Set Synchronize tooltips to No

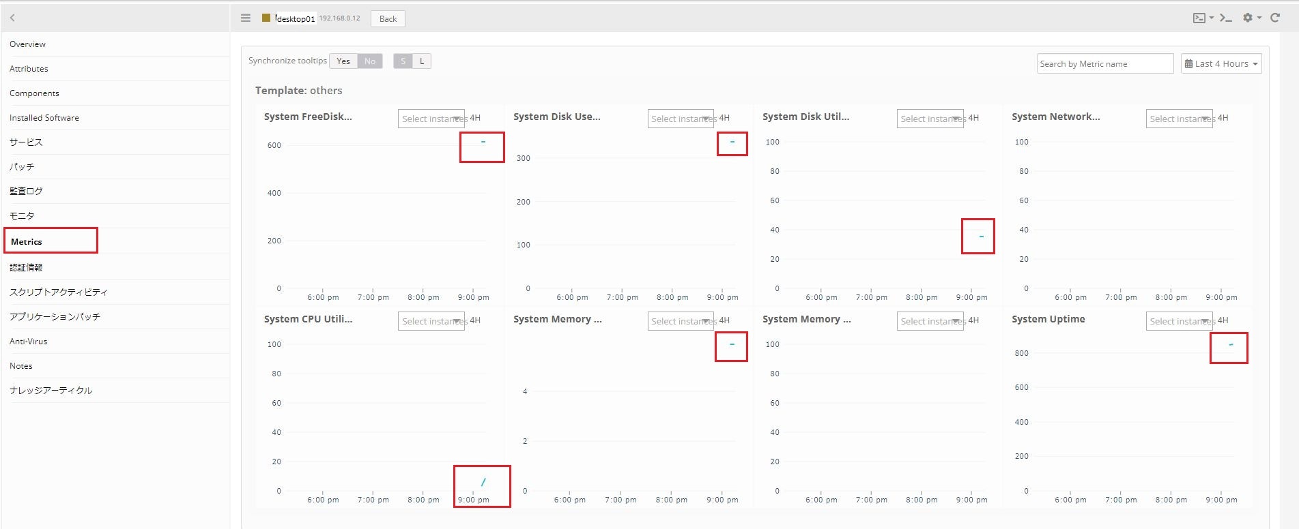[x=370, y=61]
